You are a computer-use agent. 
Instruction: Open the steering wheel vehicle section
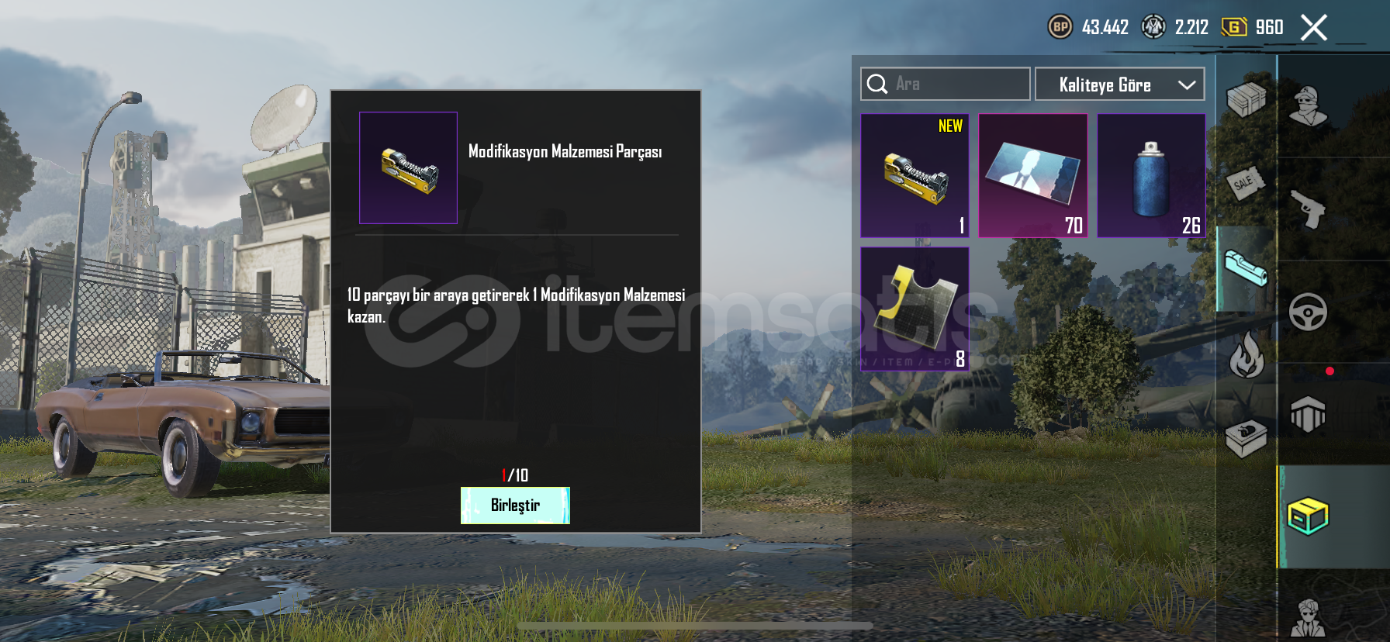point(1308,312)
